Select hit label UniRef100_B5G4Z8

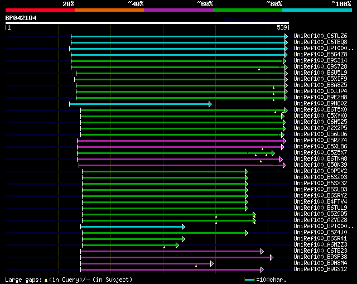320,55
